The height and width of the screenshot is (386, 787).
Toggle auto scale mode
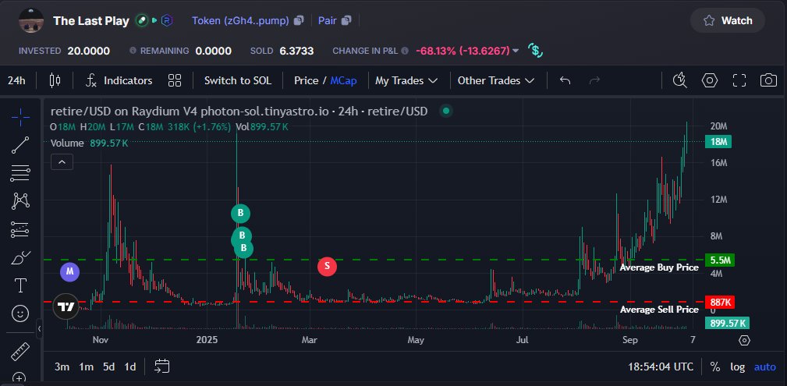tap(765, 367)
